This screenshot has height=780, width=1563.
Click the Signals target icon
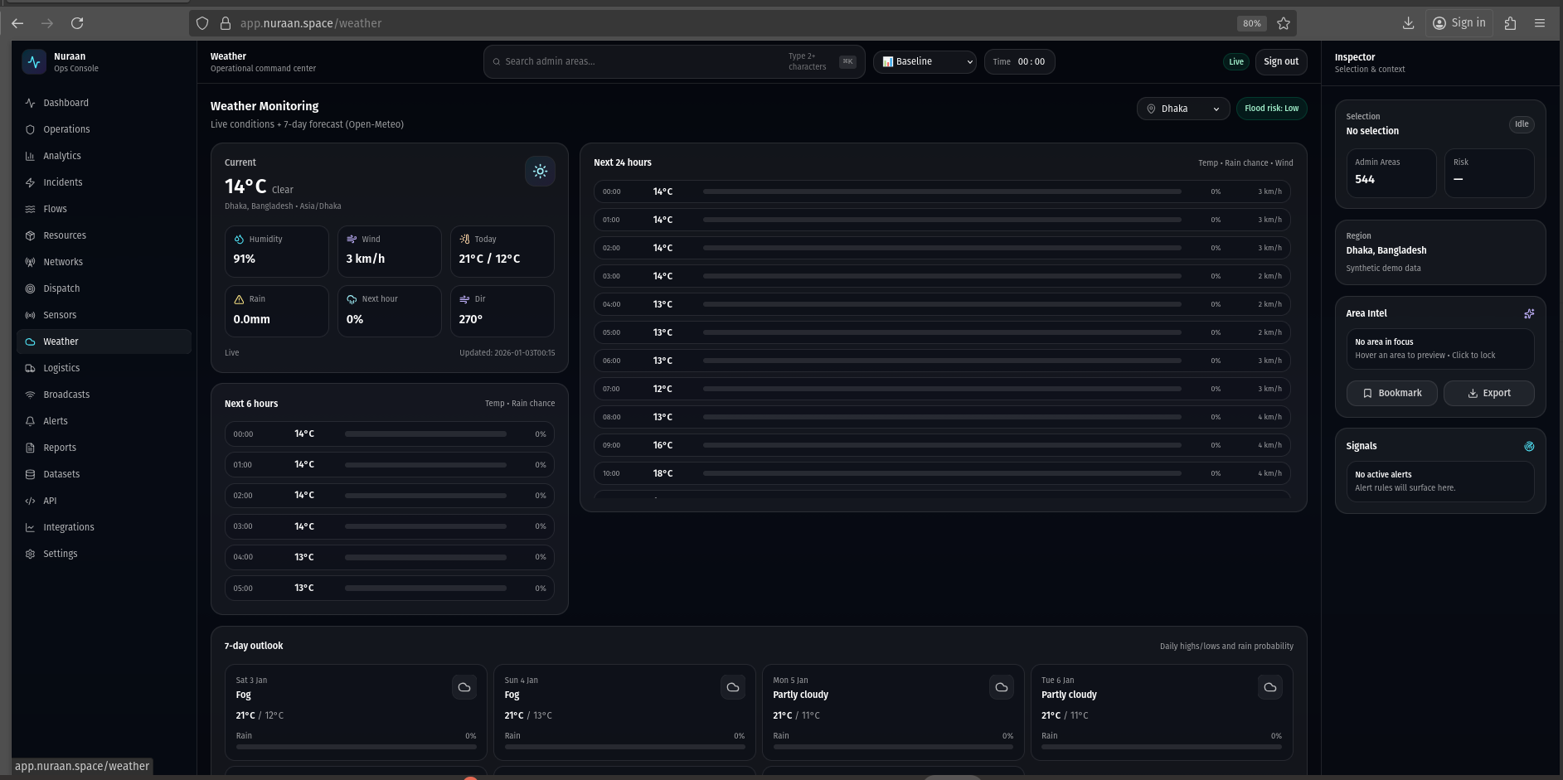coord(1528,446)
